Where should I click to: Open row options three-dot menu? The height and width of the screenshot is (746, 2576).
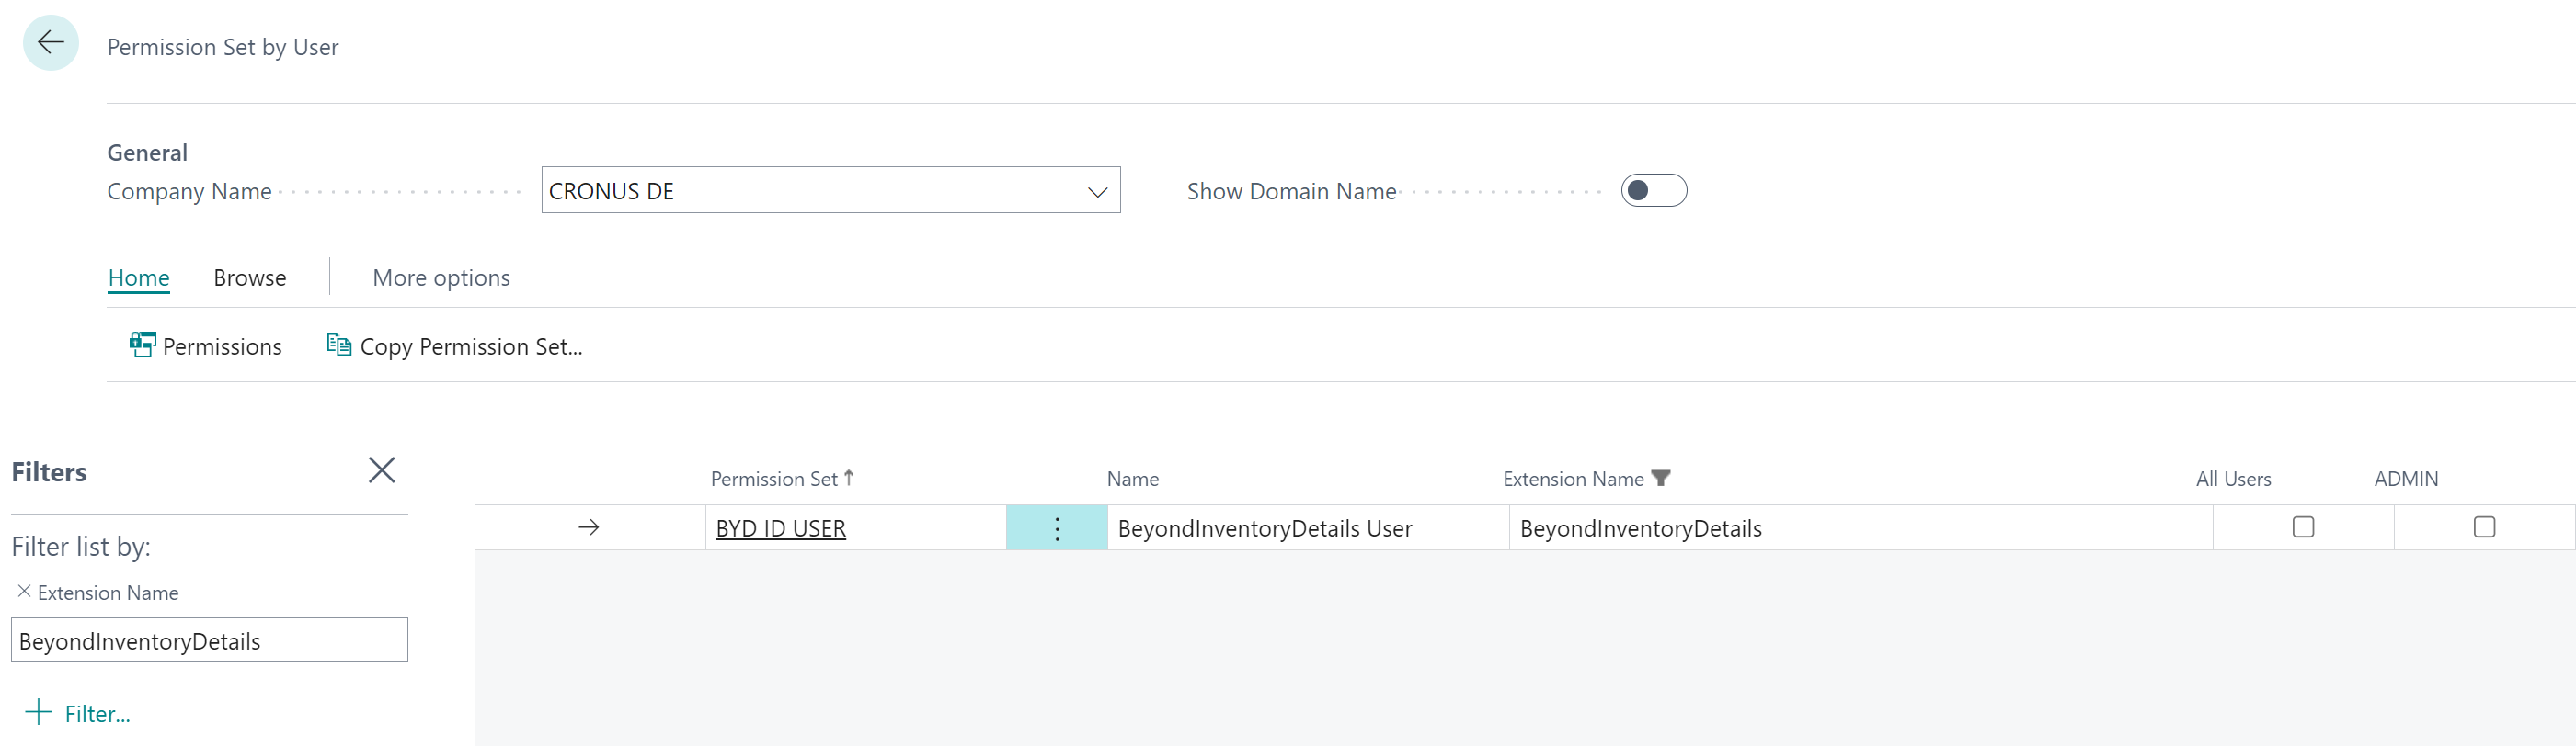[x=1056, y=528]
